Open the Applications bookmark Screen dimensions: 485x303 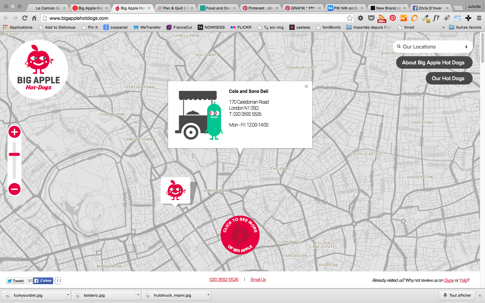tap(18, 27)
